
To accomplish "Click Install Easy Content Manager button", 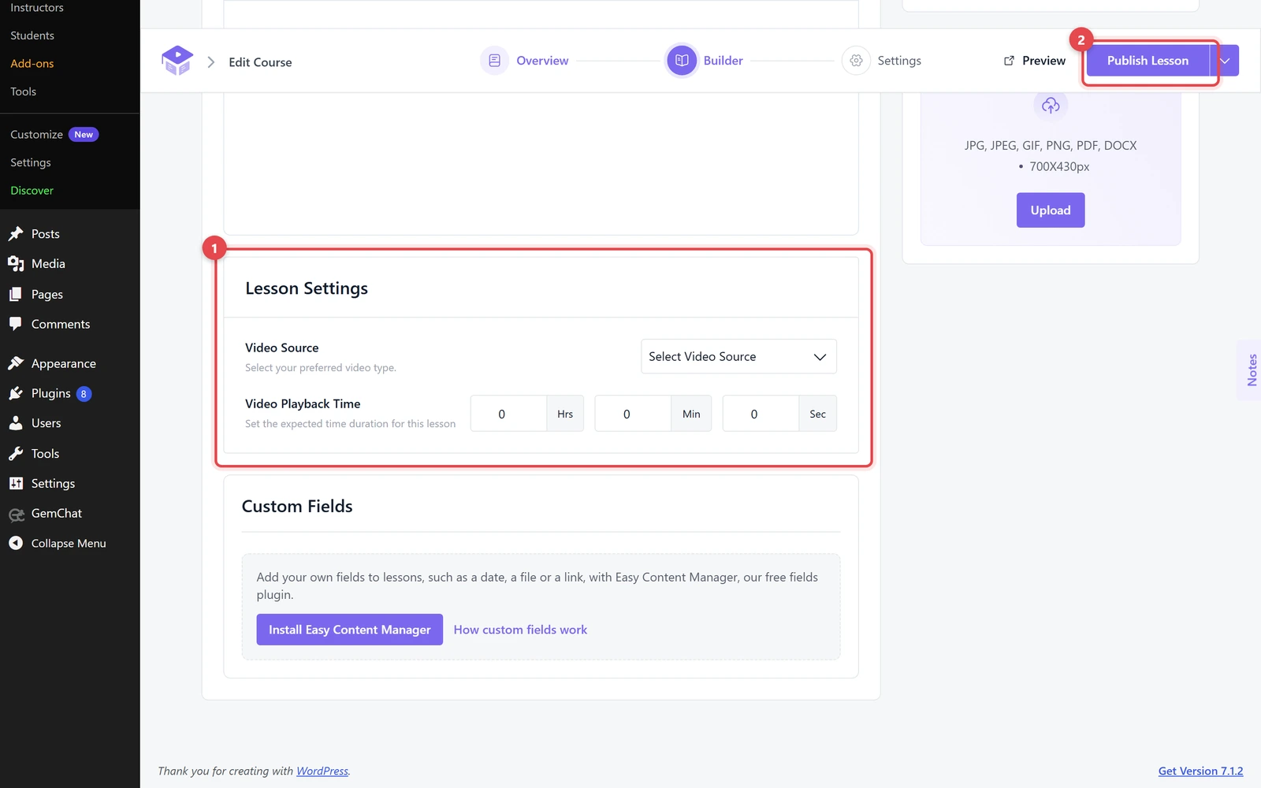I will (x=350, y=630).
